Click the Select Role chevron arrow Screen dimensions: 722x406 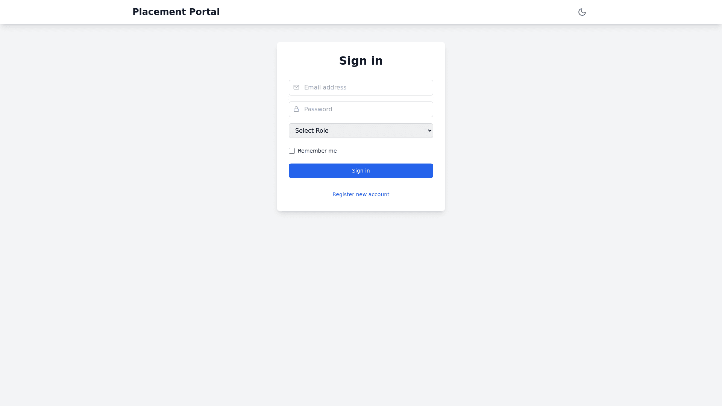tap(430, 131)
